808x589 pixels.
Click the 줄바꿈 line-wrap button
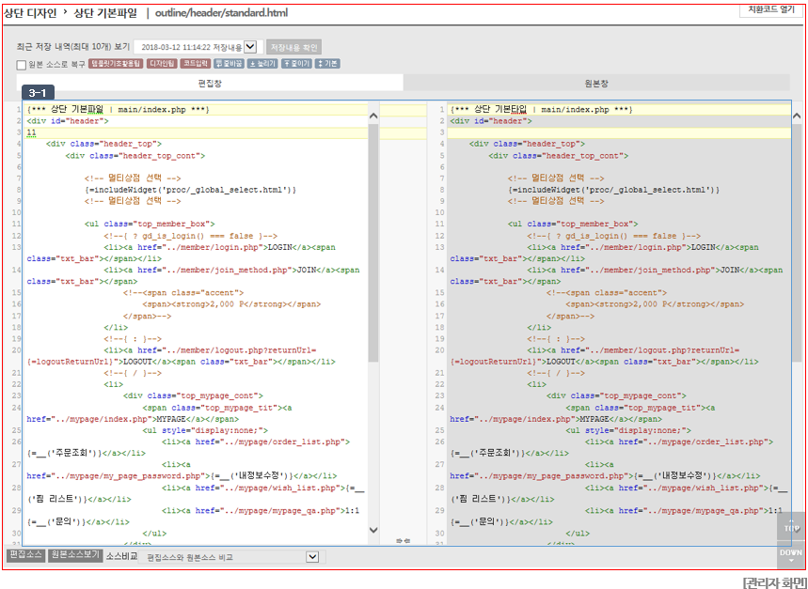[x=230, y=64]
